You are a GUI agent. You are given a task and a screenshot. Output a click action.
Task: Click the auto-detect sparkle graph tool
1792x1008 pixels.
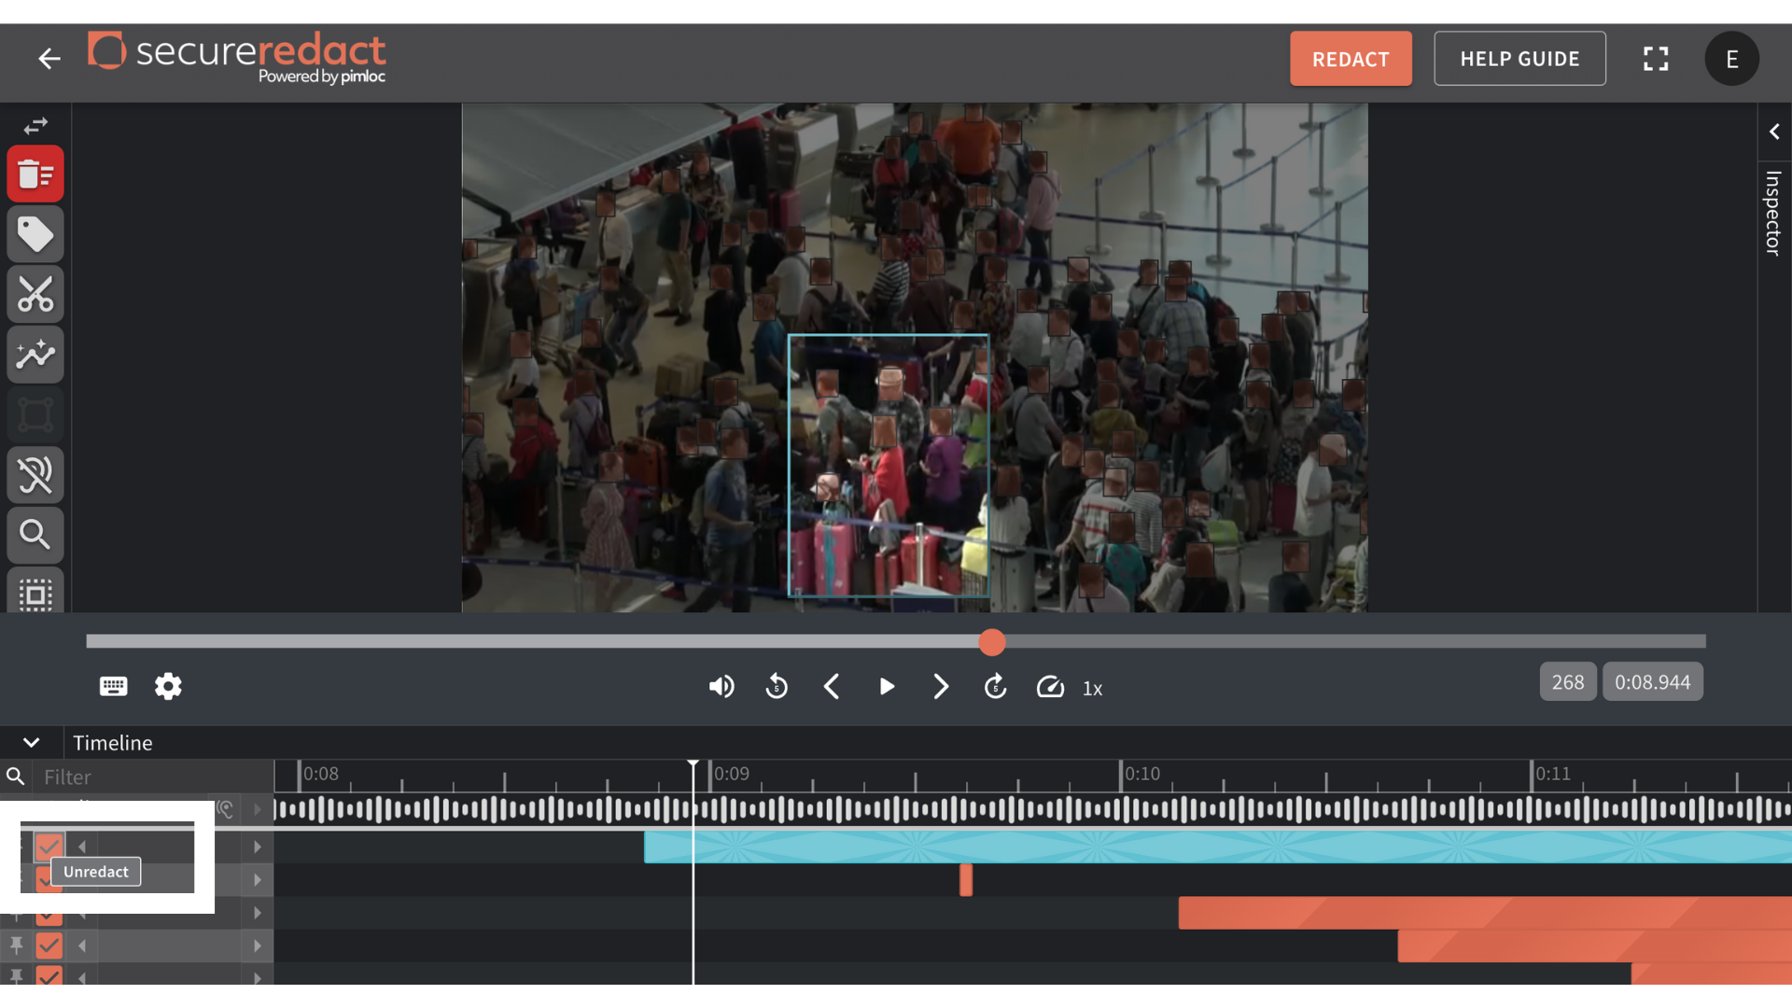[35, 355]
